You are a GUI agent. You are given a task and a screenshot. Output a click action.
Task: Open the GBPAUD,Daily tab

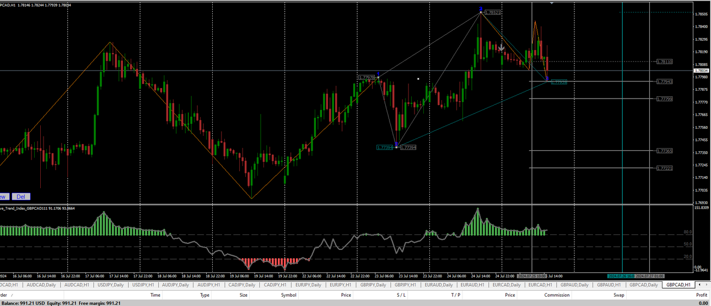click(574, 285)
